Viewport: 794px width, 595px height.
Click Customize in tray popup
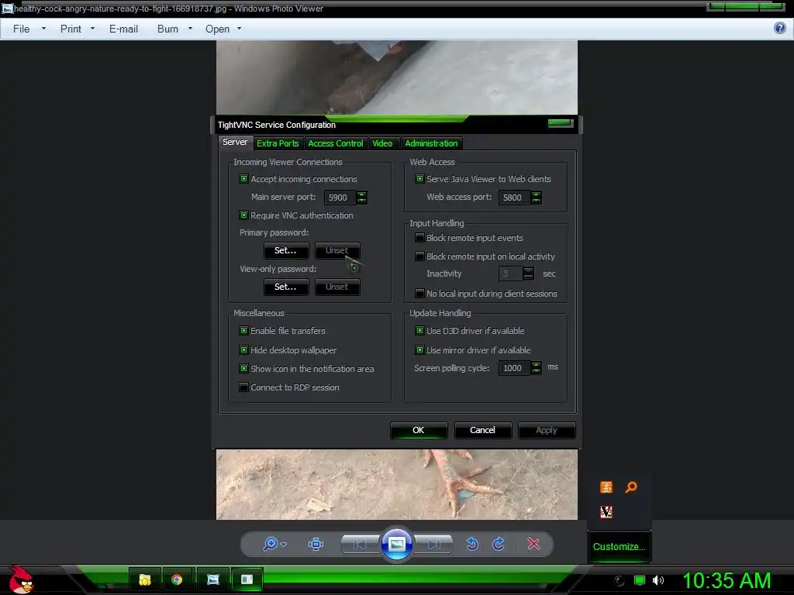point(619,546)
